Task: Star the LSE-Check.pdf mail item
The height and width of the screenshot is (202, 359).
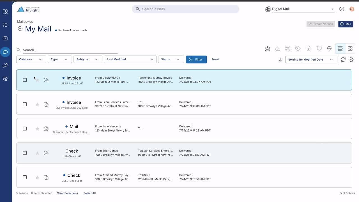Action: tap(37, 153)
